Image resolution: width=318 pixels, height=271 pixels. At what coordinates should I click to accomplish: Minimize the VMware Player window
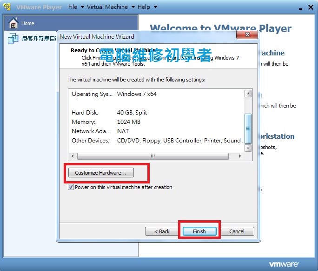300,8
